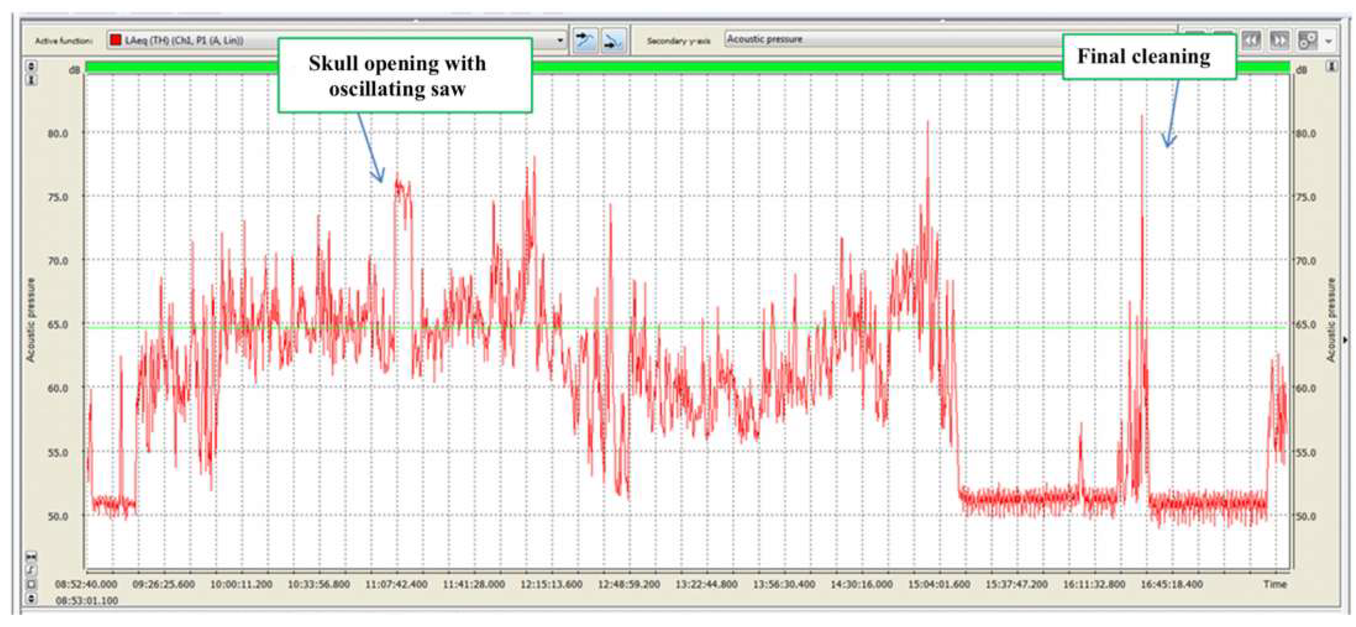Click bottom-left horizontal fit icon
This screenshot has width=1356, height=627.
point(31,556)
